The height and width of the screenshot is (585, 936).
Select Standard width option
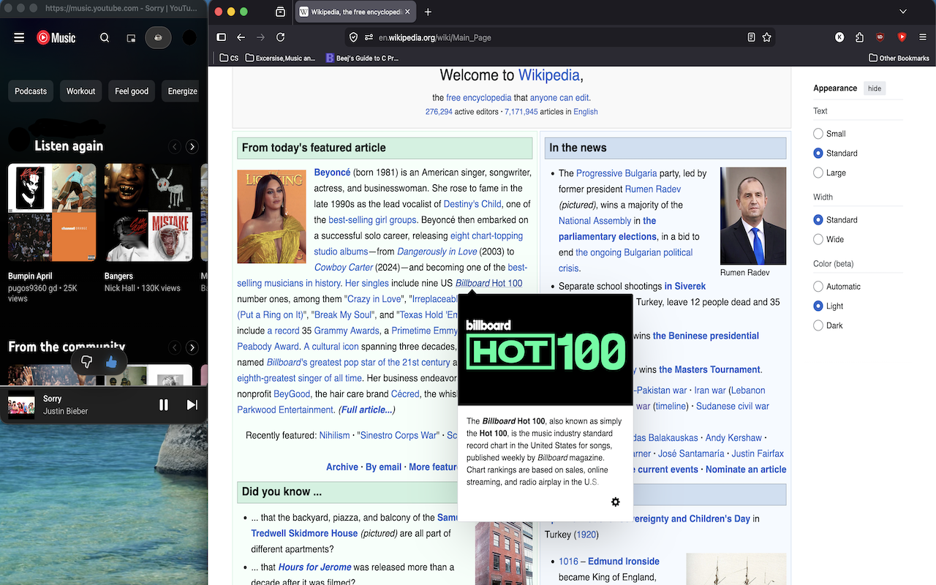click(818, 220)
